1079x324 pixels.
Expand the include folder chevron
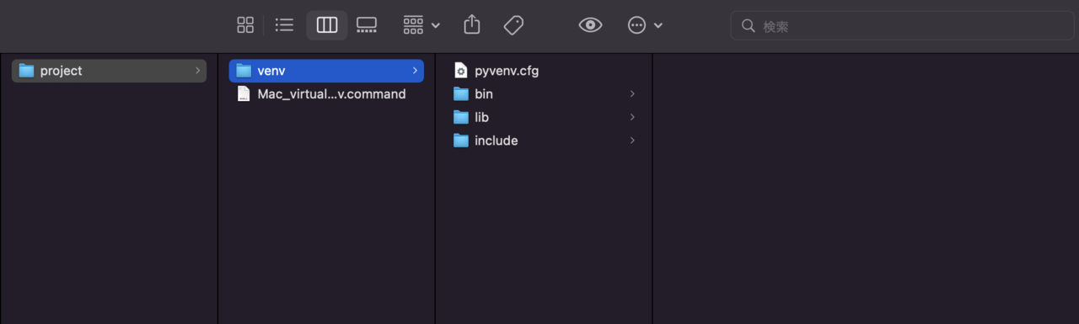632,141
